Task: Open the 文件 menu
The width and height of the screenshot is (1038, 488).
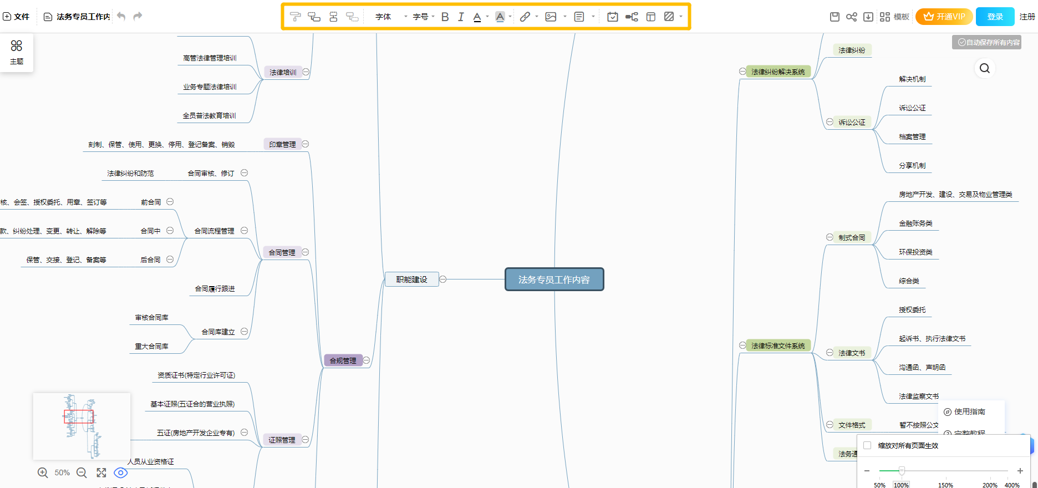Action: [x=17, y=17]
